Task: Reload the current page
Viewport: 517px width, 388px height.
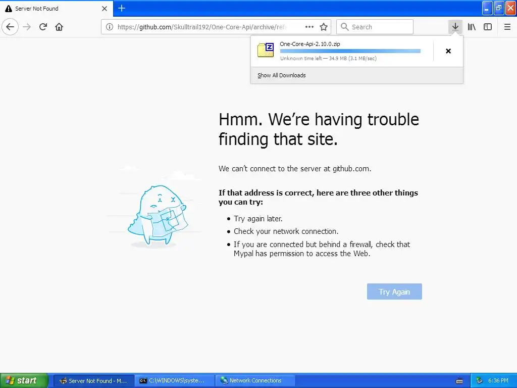Action: coord(43,27)
